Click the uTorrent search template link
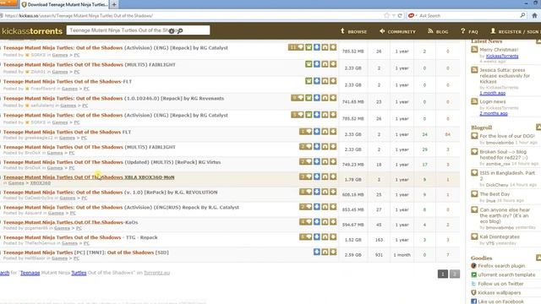Image resolution: width=541 pixels, height=304 pixels. tap(506, 274)
